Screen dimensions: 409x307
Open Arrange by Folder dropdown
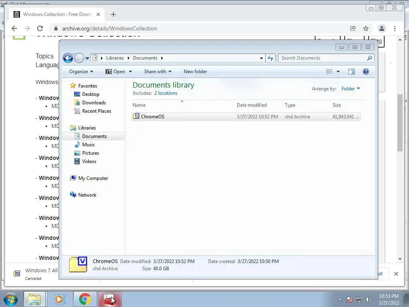pos(351,89)
